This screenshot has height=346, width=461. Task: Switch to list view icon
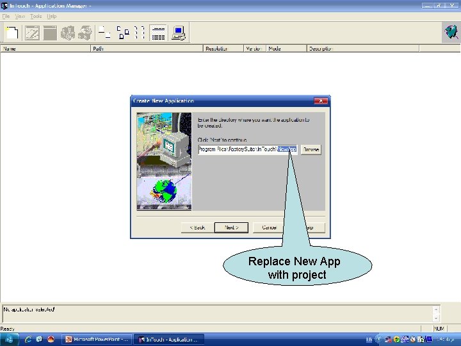[x=140, y=33]
